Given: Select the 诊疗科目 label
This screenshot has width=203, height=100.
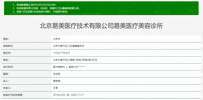Looking at the screenshot, I should pyautogui.click(x=8, y=67).
